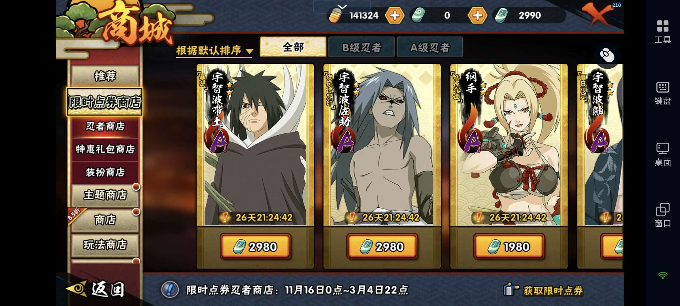Open Tools (工具) grid icon in sidebar
680x306 pixels.
(x=663, y=32)
